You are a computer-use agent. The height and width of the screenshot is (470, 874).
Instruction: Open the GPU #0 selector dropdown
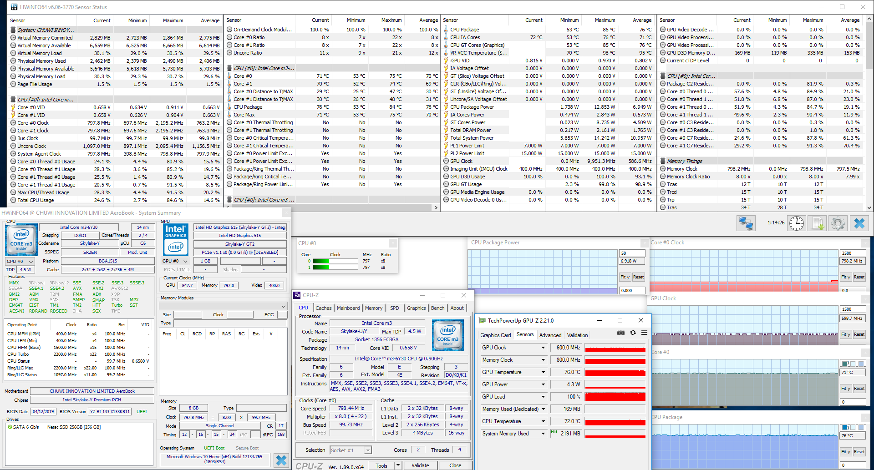(175, 261)
